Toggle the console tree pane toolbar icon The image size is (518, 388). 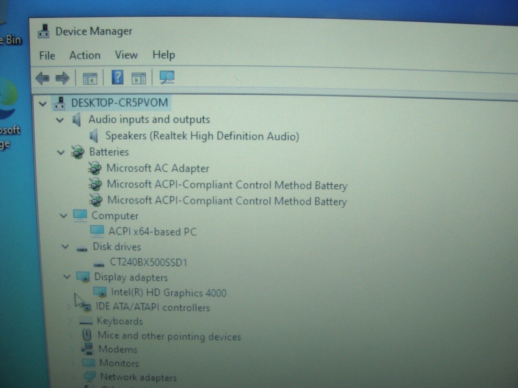coord(90,79)
